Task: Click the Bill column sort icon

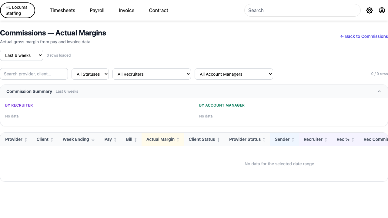Action: pos(135,140)
